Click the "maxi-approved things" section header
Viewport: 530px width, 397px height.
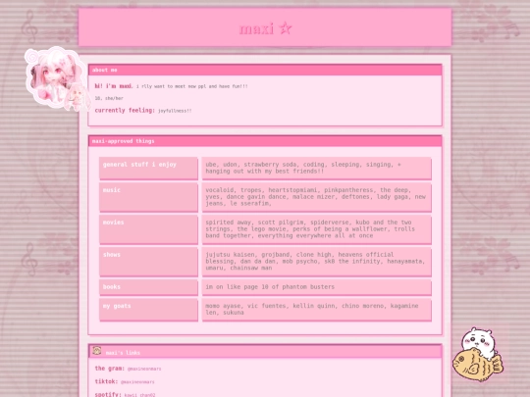(265, 141)
